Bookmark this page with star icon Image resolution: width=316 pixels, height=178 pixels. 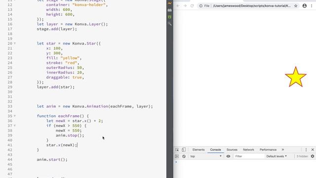tap(296, 6)
